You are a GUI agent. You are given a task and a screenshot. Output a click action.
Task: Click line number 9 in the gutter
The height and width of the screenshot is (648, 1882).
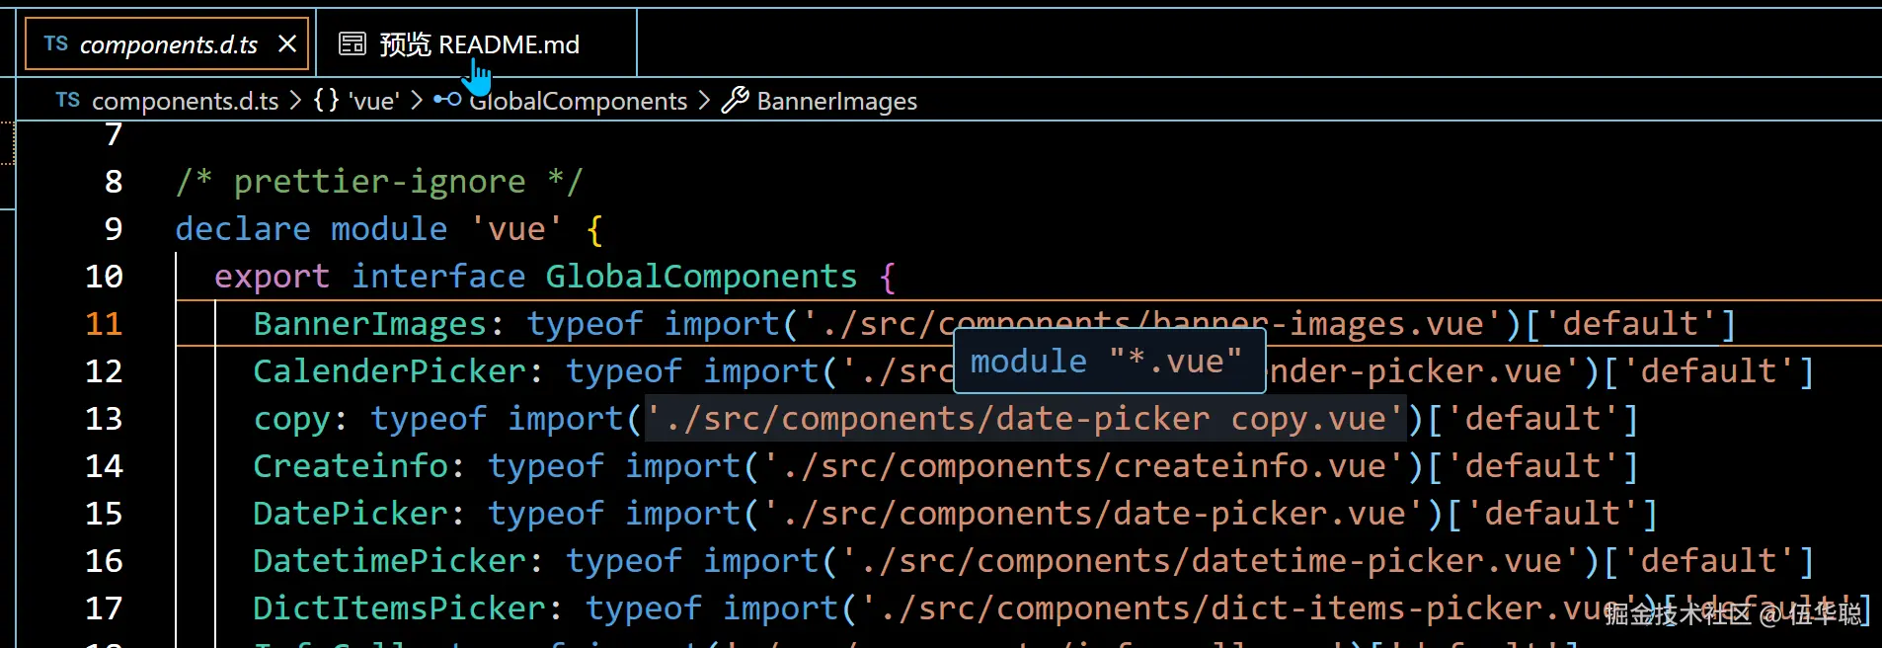tap(114, 229)
